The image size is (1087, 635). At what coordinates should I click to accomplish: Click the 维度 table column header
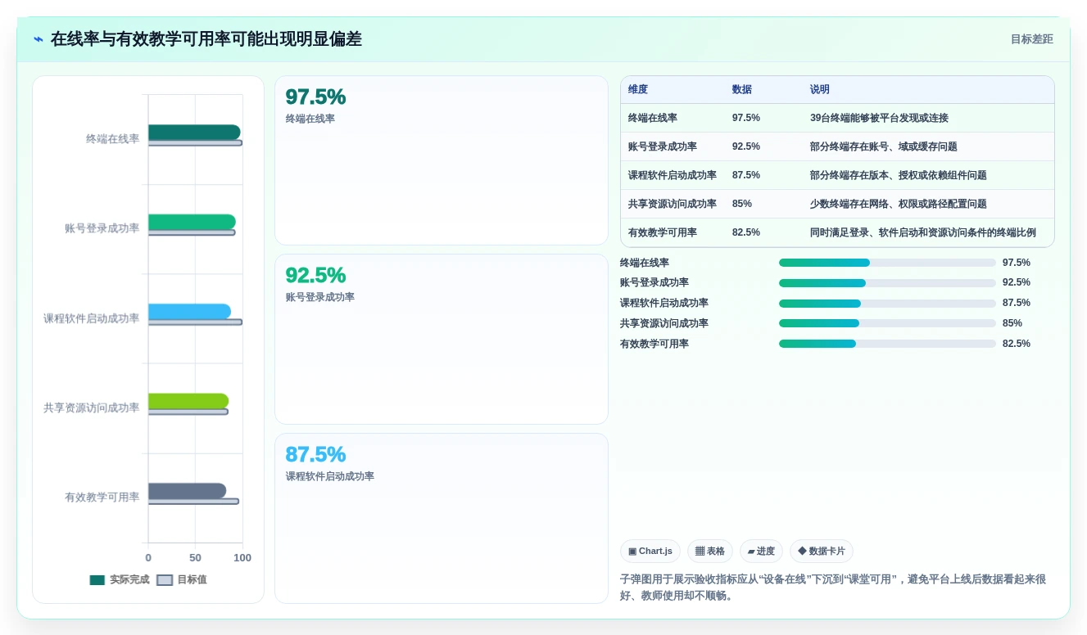click(x=638, y=89)
